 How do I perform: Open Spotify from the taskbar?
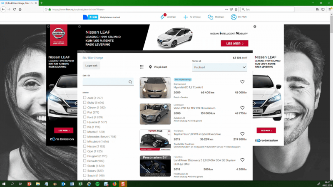coord(97,184)
